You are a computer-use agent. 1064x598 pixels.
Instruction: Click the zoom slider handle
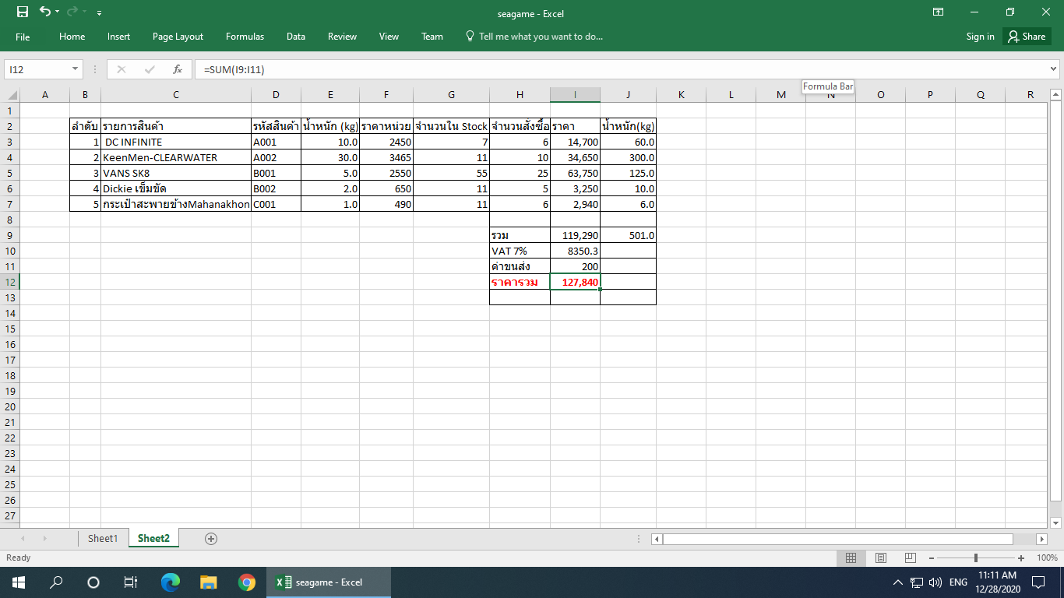tap(976, 558)
